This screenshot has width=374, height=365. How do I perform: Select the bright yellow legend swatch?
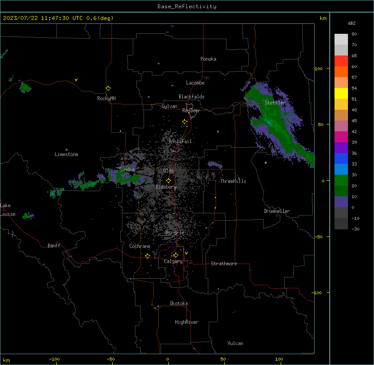[341, 93]
